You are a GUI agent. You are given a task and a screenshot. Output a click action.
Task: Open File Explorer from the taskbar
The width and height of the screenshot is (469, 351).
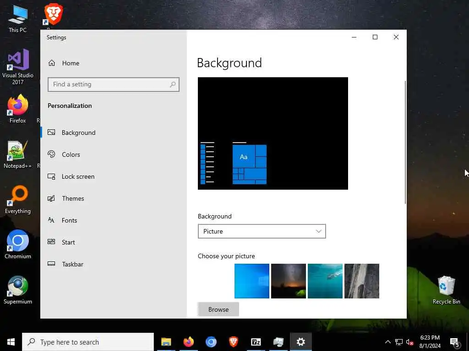coord(166,342)
